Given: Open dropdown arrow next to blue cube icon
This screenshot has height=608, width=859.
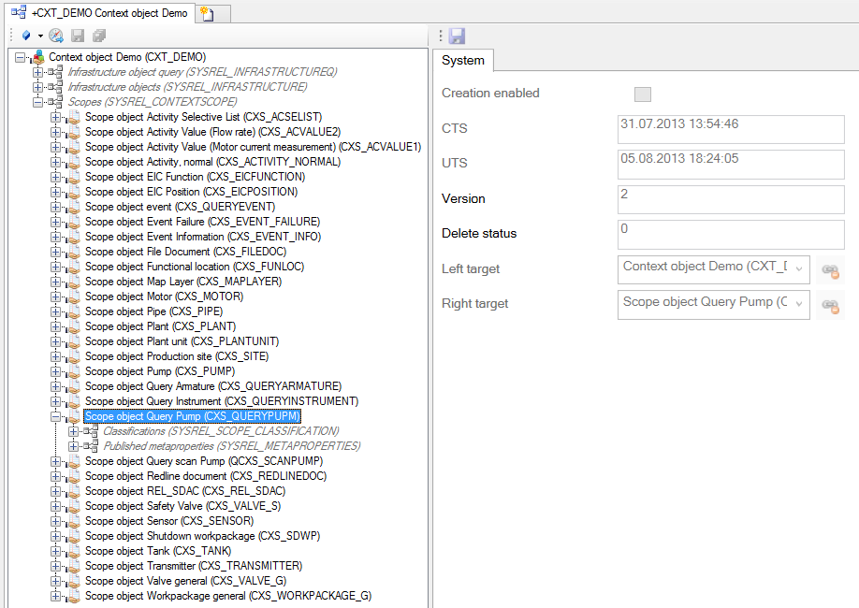Looking at the screenshot, I should [x=40, y=36].
